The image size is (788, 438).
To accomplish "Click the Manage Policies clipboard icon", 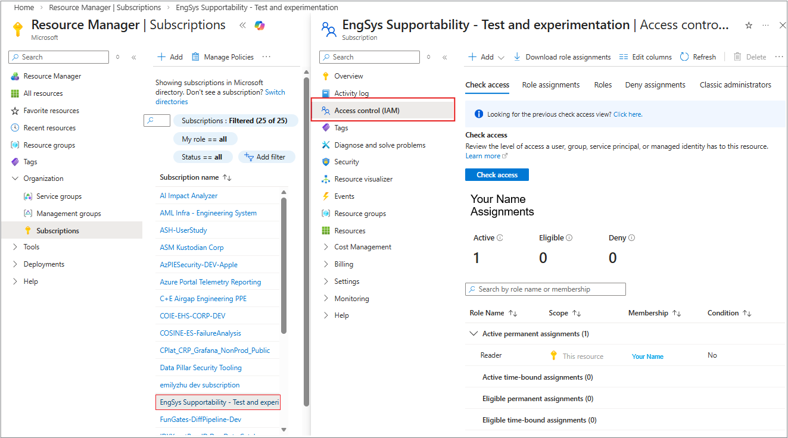I will pos(195,57).
